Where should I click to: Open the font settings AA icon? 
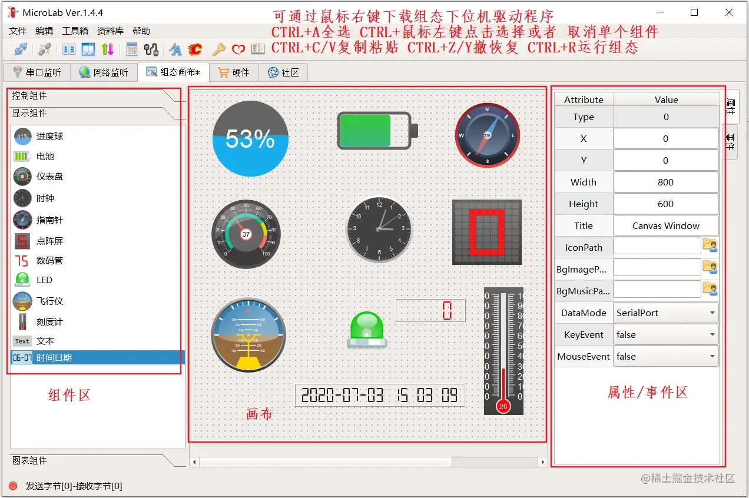[175, 49]
